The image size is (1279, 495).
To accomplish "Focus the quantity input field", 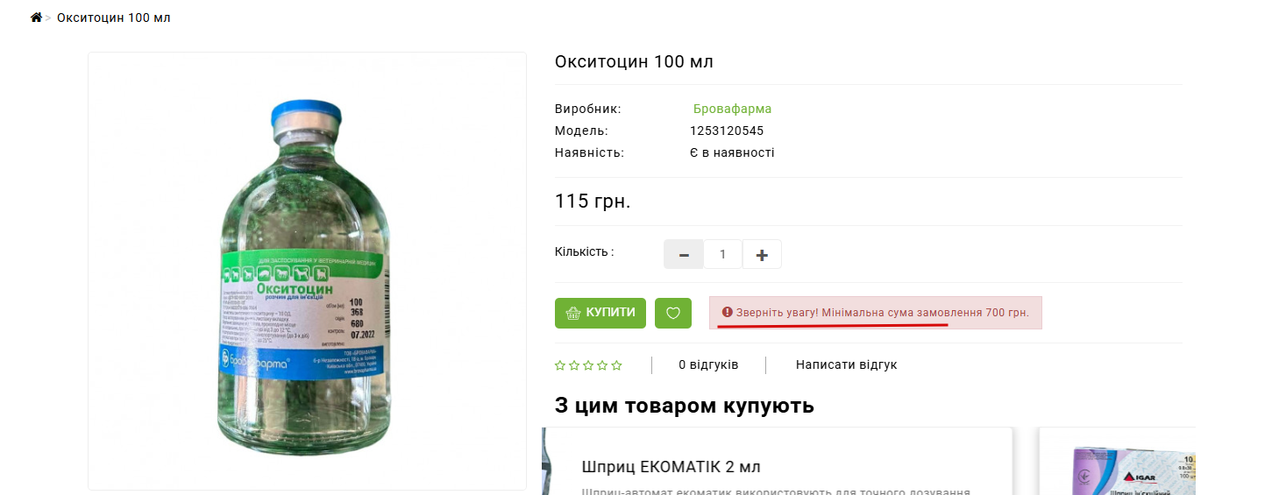I will point(723,254).
